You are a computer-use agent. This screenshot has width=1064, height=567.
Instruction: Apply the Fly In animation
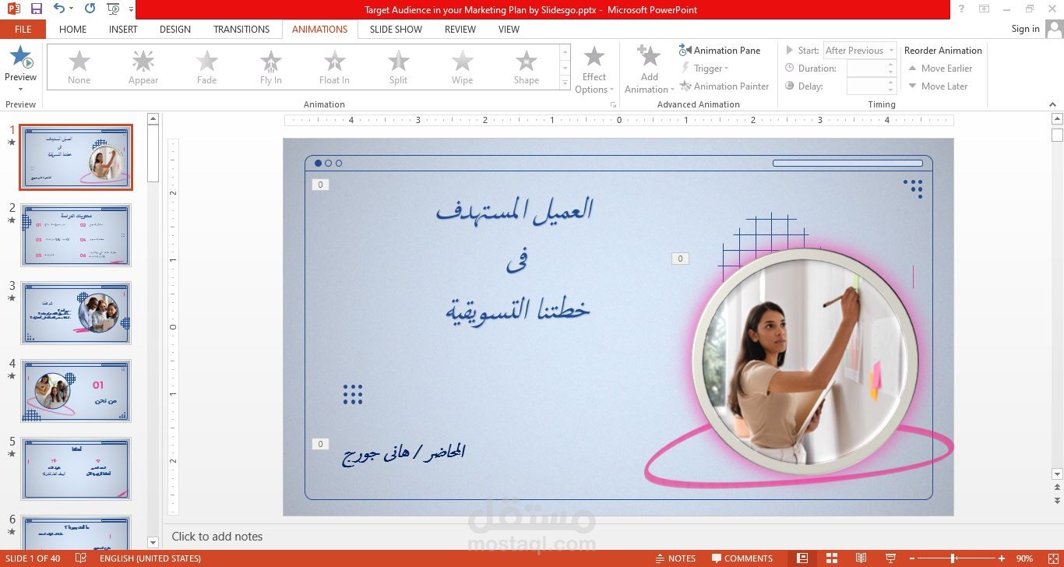coord(271,67)
